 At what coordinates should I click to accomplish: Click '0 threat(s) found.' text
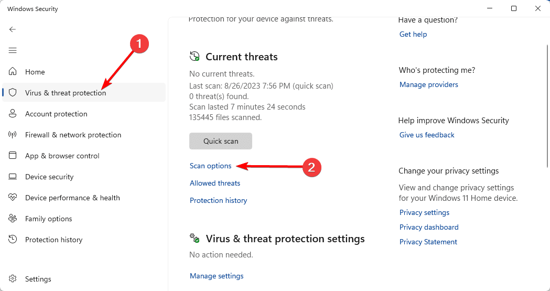(x=220, y=96)
